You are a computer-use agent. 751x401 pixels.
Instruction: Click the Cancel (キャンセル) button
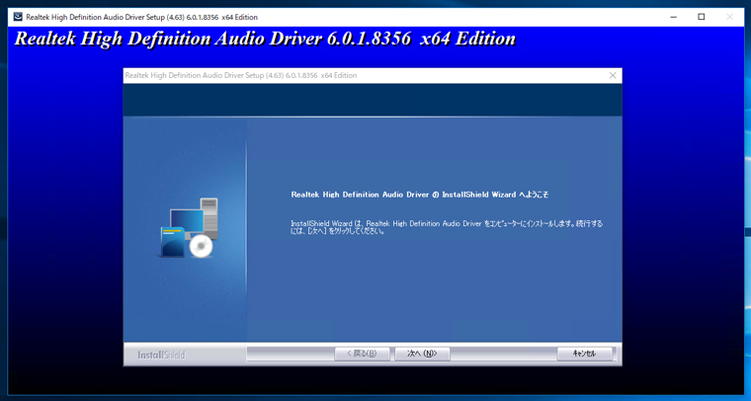584,354
